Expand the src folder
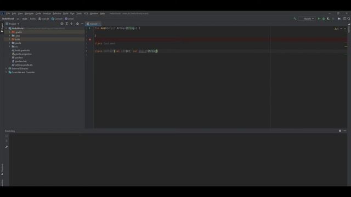351x197 pixels. (10, 47)
